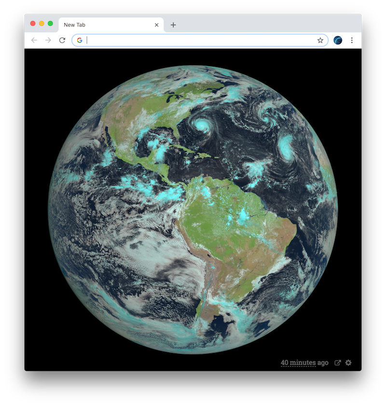The width and height of the screenshot is (386, 406).
Task: Bookmark this page with the star icon
Action: click(x=320, y=40)
